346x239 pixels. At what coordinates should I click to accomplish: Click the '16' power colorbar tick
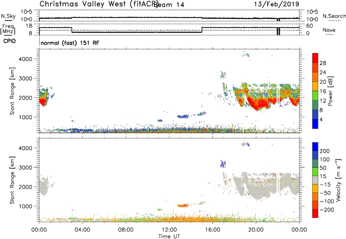tap(323, 91)
